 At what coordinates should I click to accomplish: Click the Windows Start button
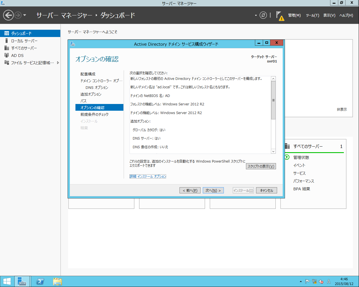click(7, 281)
